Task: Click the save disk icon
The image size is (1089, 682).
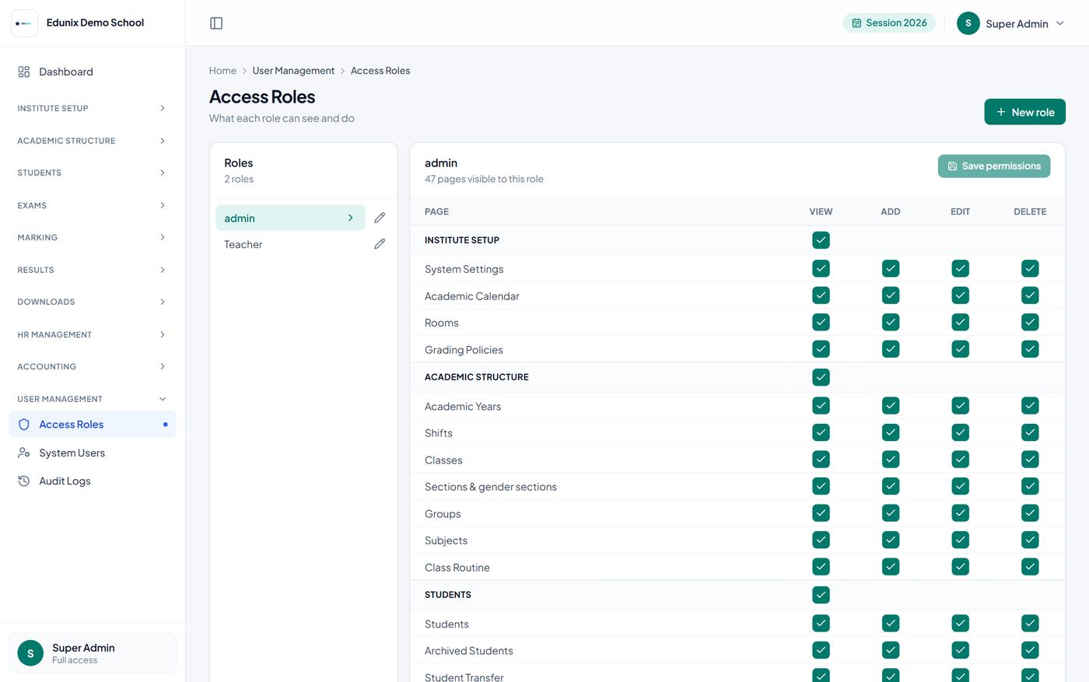Action: (952, 166)
